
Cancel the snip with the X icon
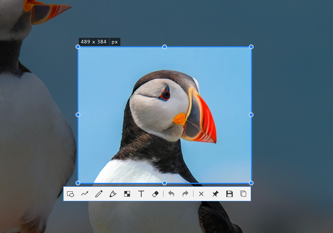201,194
